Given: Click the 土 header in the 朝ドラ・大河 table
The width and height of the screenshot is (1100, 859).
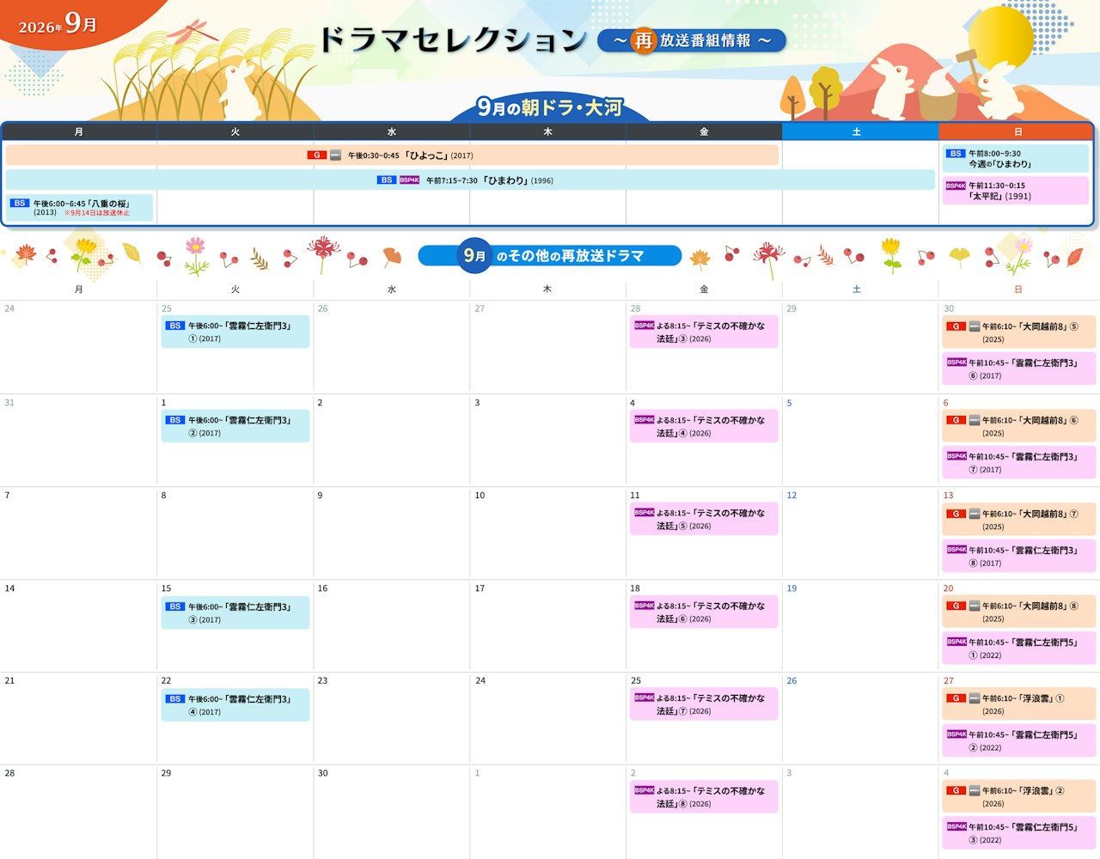Looking at the screenshot, I should [x=860, y=131].
